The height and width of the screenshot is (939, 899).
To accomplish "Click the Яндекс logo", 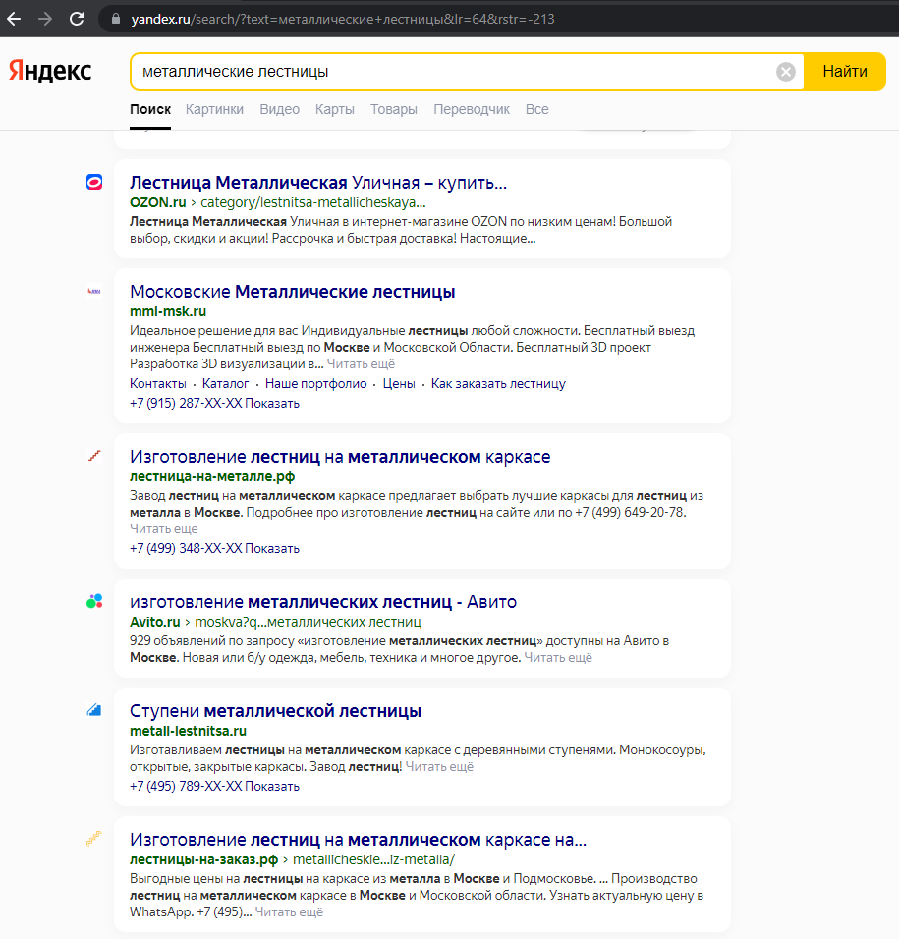I will (x=50, y=71).
